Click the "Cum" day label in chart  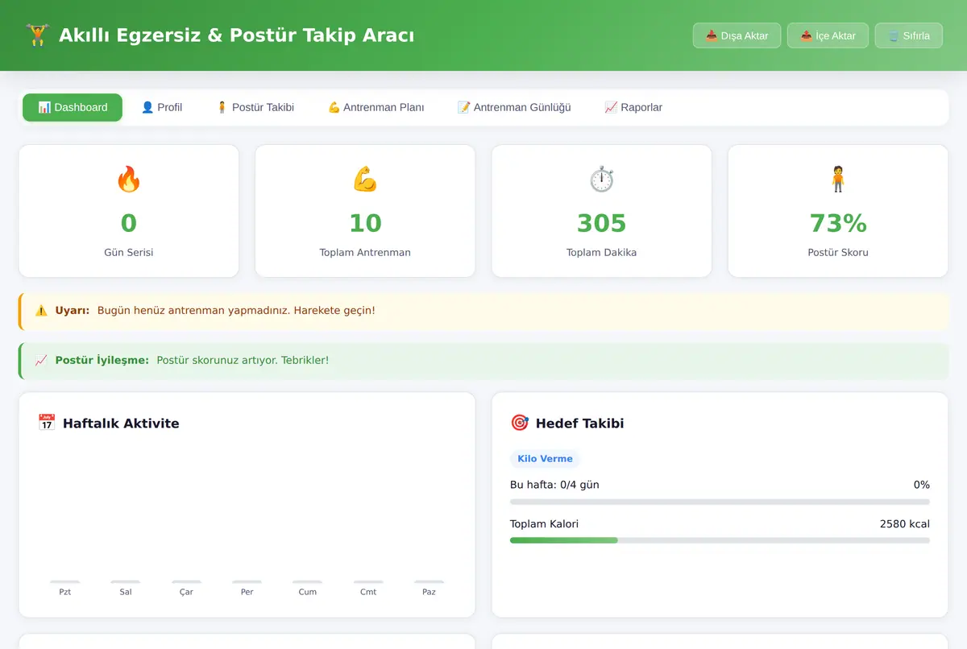coord(308,592)
